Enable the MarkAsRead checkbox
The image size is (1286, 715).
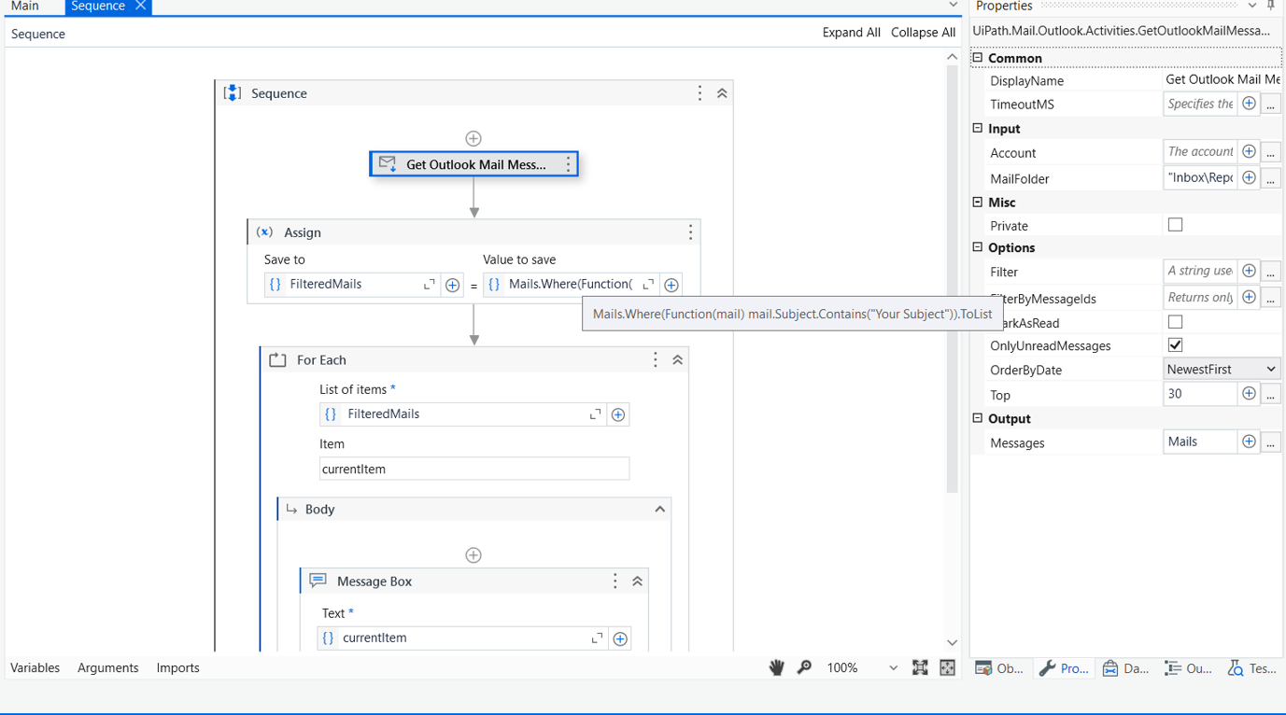pyautogui.click(x=1175, y=321)
